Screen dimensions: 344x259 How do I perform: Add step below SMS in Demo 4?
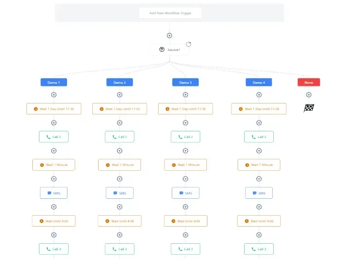(x=259, y=207)
